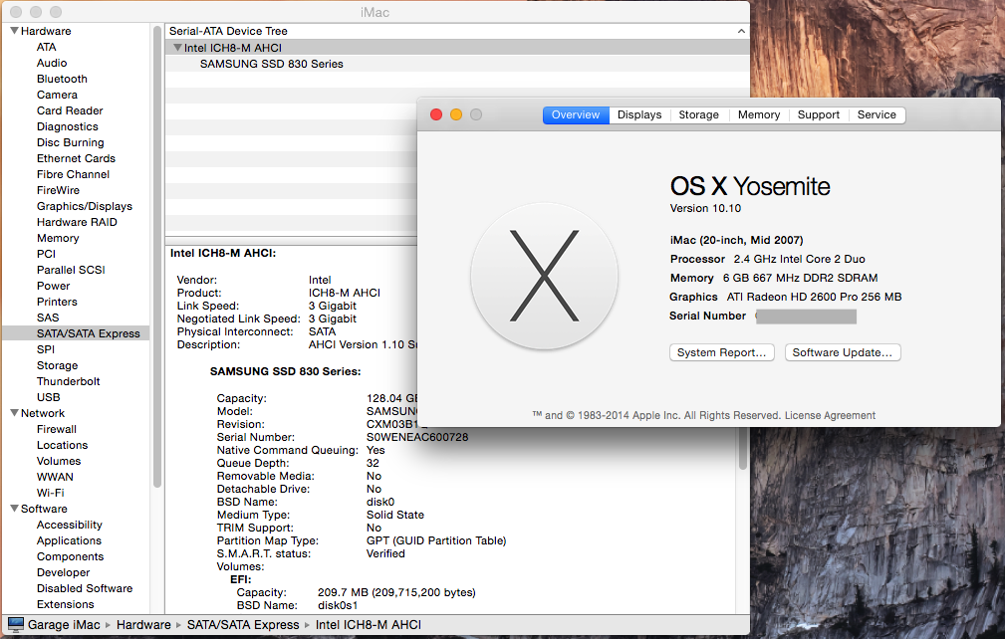Click the Garage iMac computer icon in path bar
The width and height of the screenshot is (1005, 639).
[15, 625]
